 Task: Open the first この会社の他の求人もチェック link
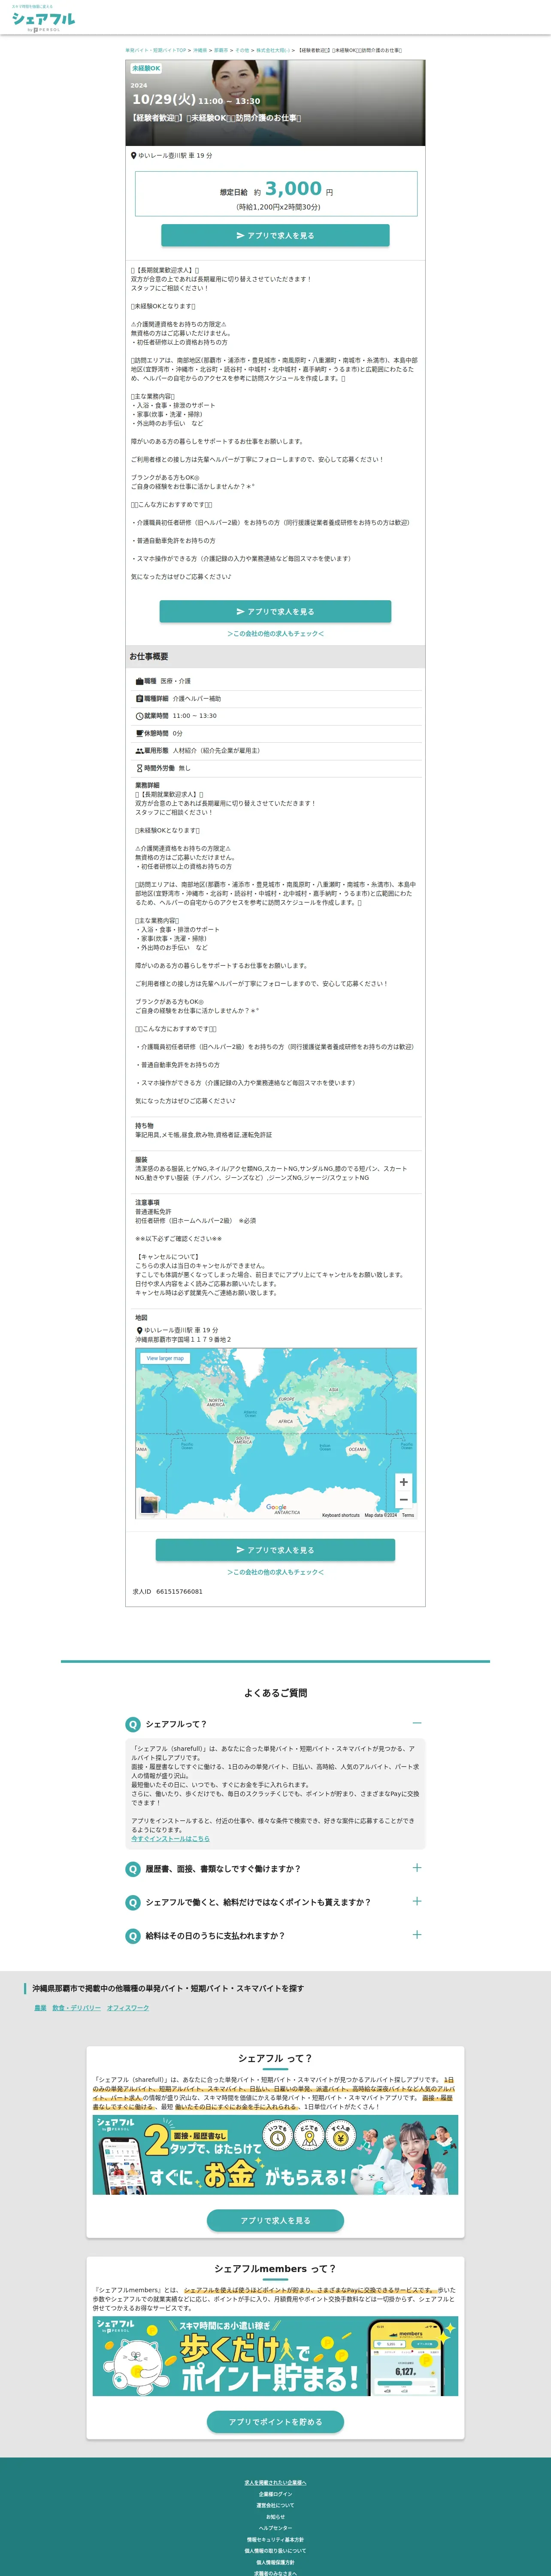point(275,634)
